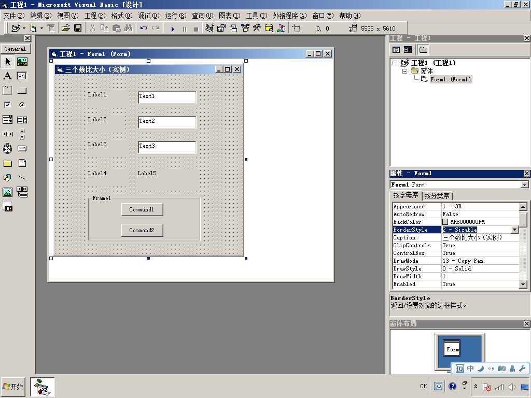Select the ListBox tool in toolbox
This screenshot has width=531, height=398.
tap(22, 120)
